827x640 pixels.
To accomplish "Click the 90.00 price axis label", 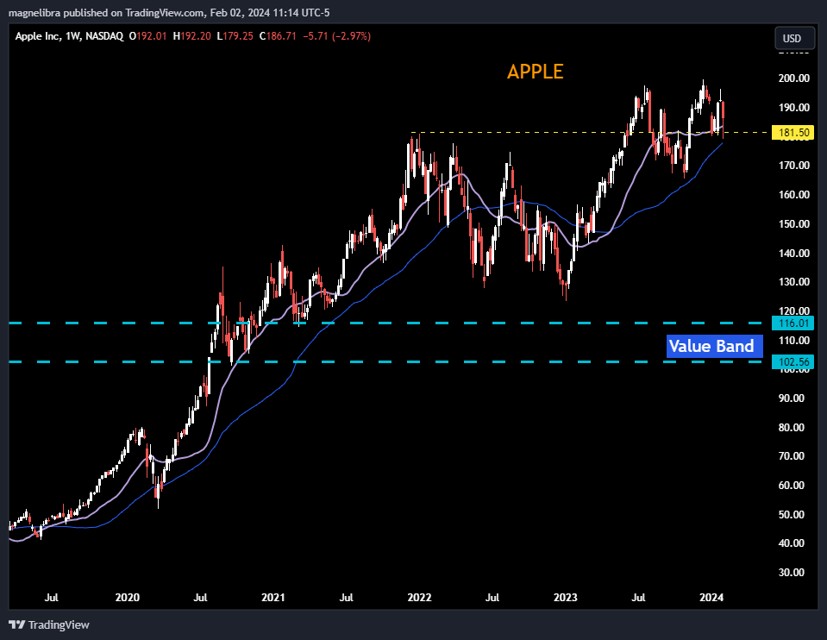I will [791, 398].
